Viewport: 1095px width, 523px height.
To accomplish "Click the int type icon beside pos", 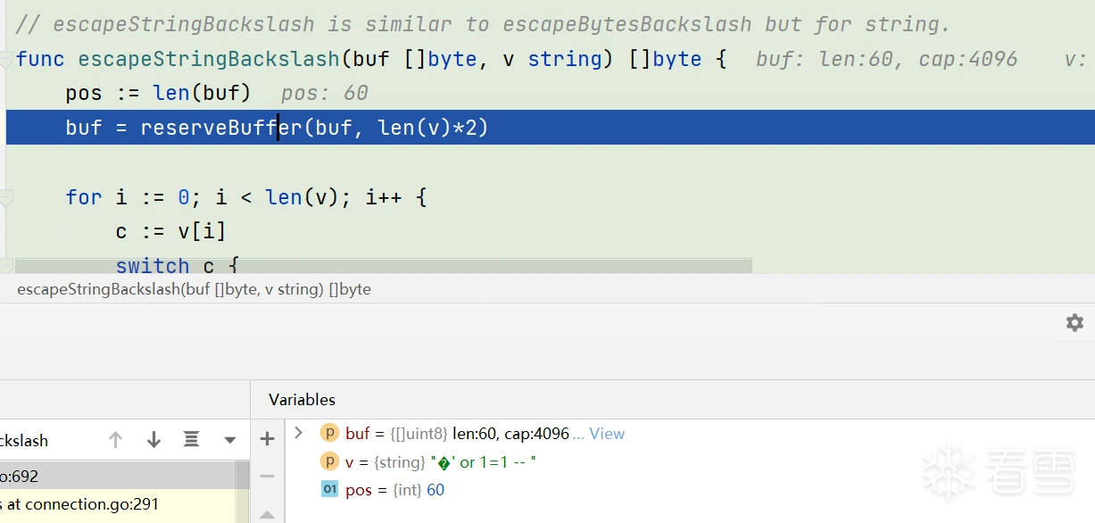I will pyautogui.click(x=329, y=489).
